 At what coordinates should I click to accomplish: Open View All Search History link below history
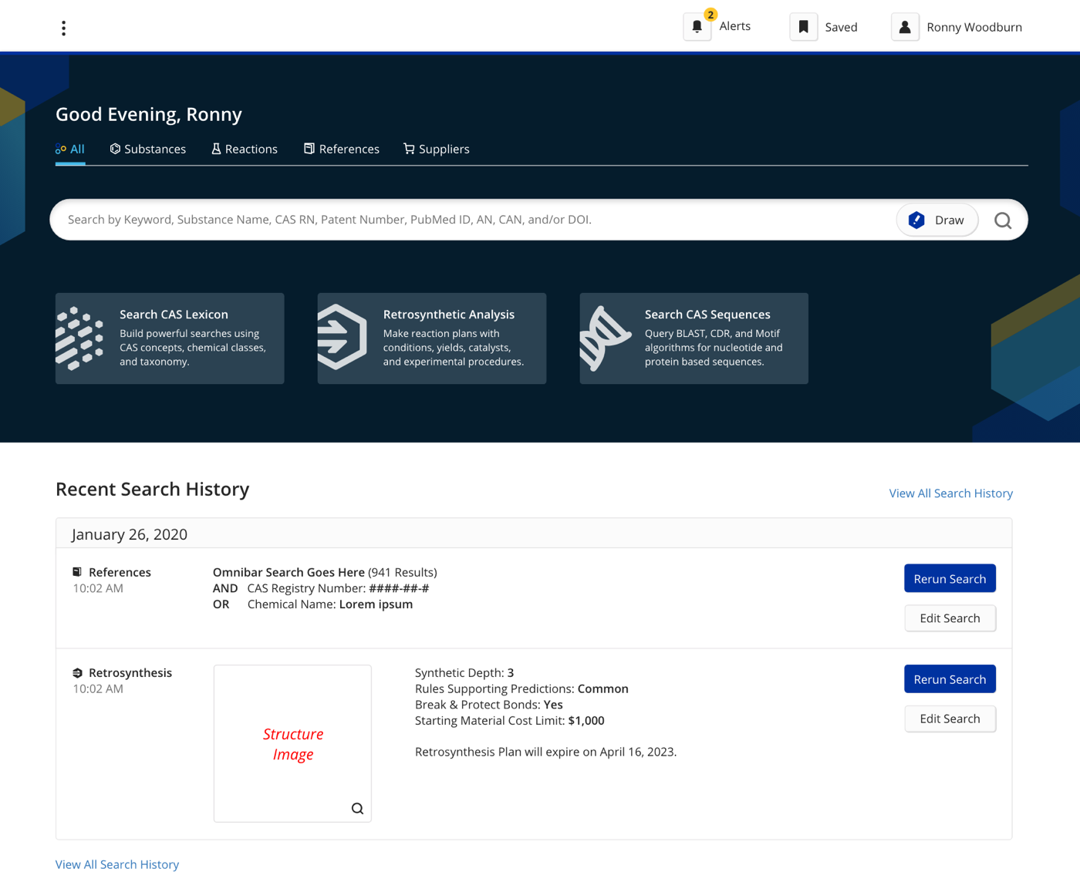click(x=117, y=865)
